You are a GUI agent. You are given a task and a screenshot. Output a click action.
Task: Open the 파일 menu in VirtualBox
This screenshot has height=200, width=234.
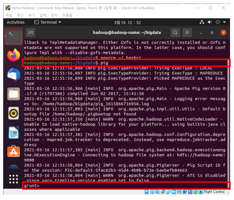tap(9, 15)
